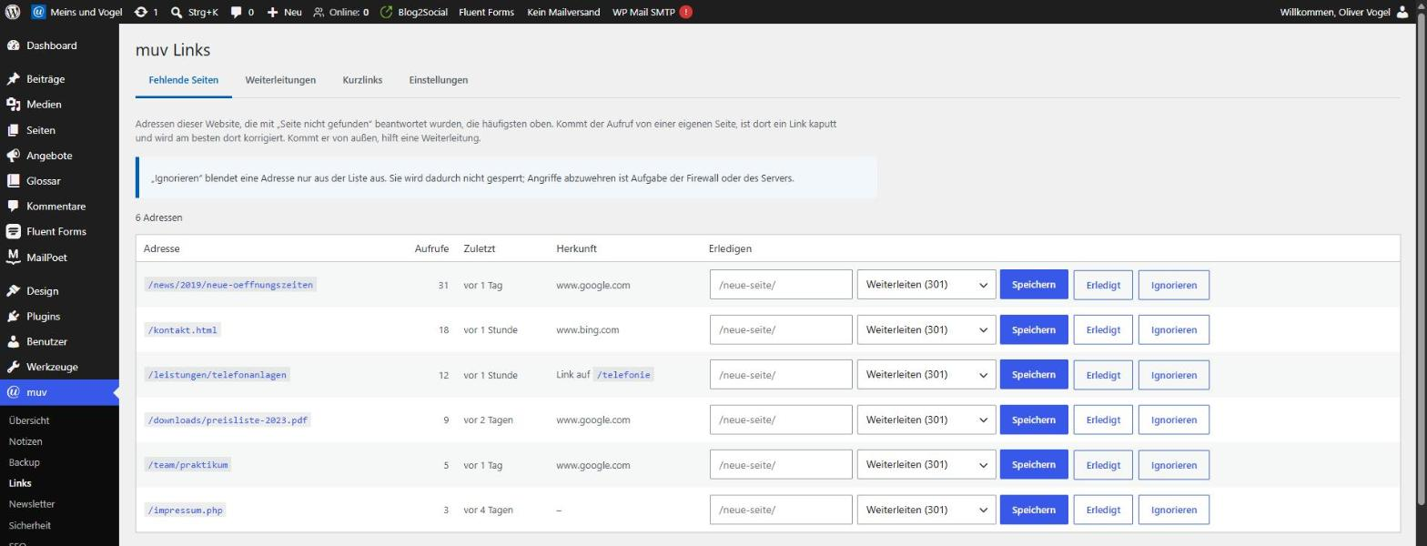Click the user avatar icon beside Oliver Vogel
The width and height of the screenshot is (1427, 546).
(x=1402, y=12)
